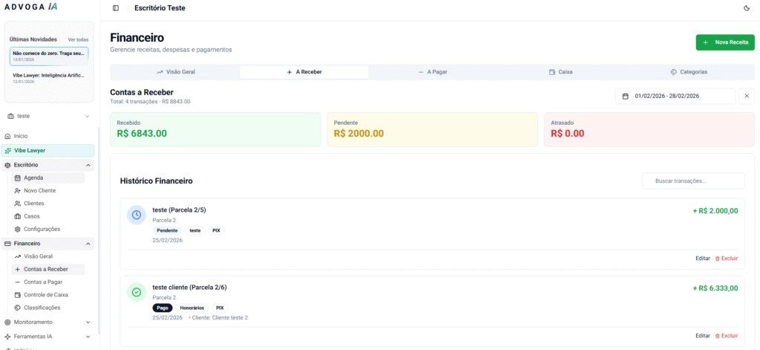The height and width of the screenshot is (350, 760).
Task: Click the pending clock status icon
Action: 137,215
